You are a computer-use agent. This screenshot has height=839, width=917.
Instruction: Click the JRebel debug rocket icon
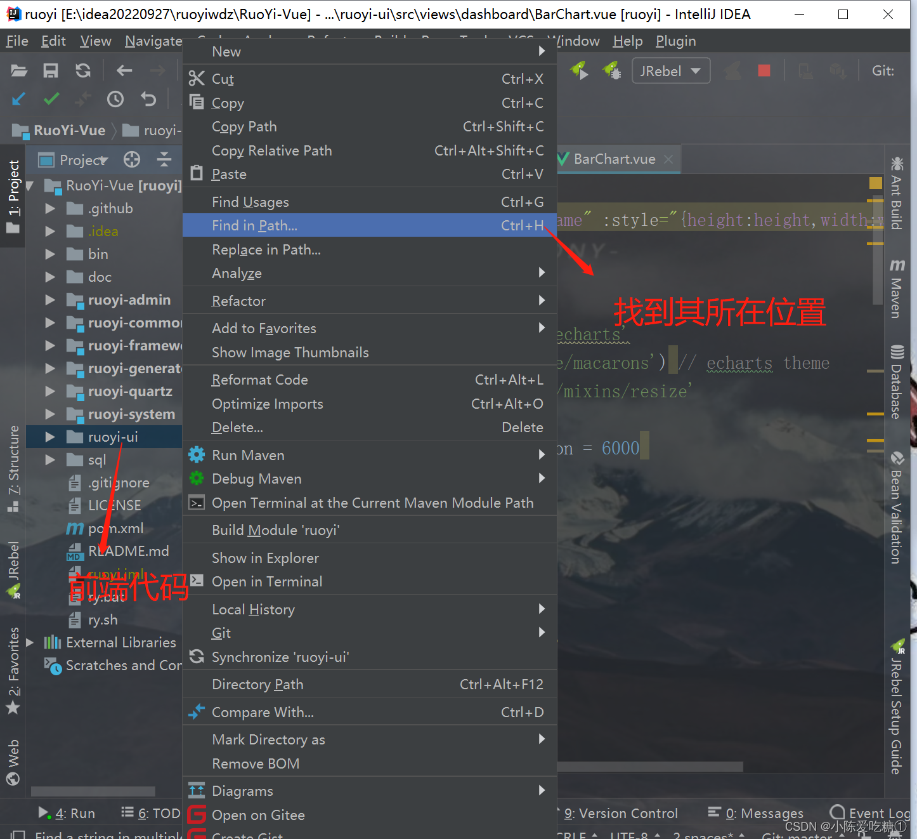click(612, 70)
